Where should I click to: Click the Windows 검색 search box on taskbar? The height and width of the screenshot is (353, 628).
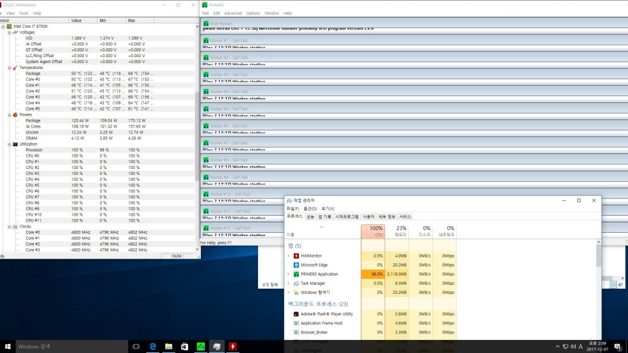[x=72, y=346]
